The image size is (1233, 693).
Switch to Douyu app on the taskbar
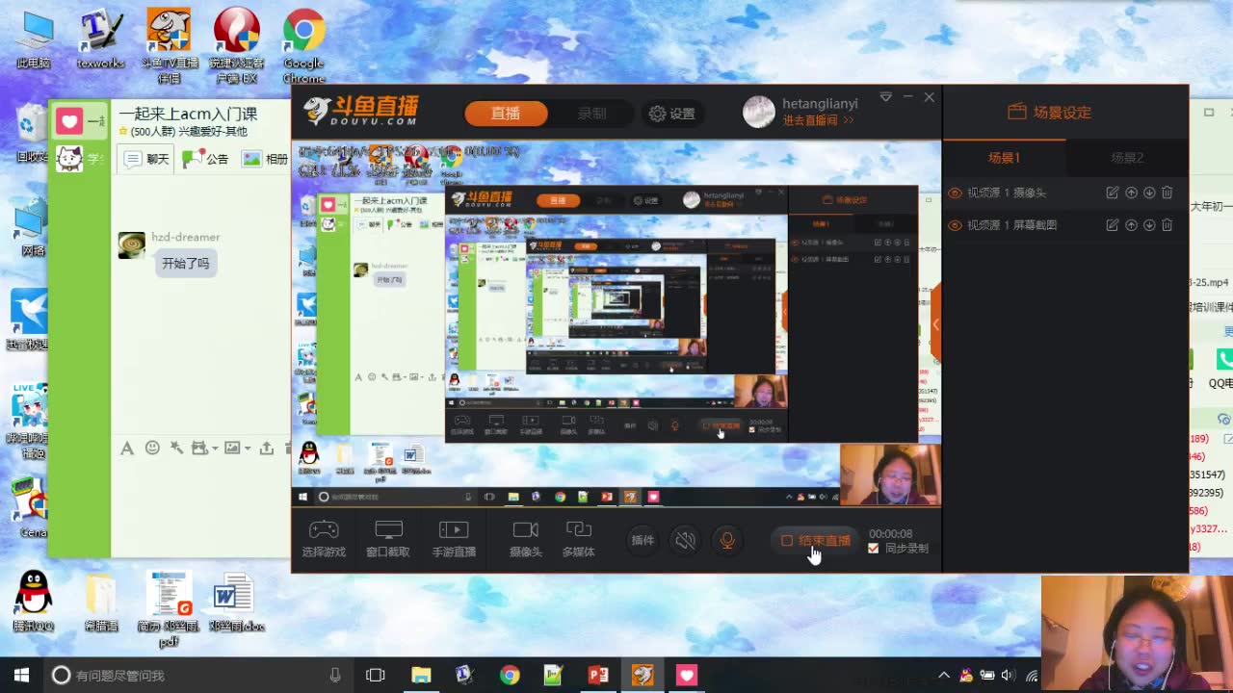(x=643, y=676)
